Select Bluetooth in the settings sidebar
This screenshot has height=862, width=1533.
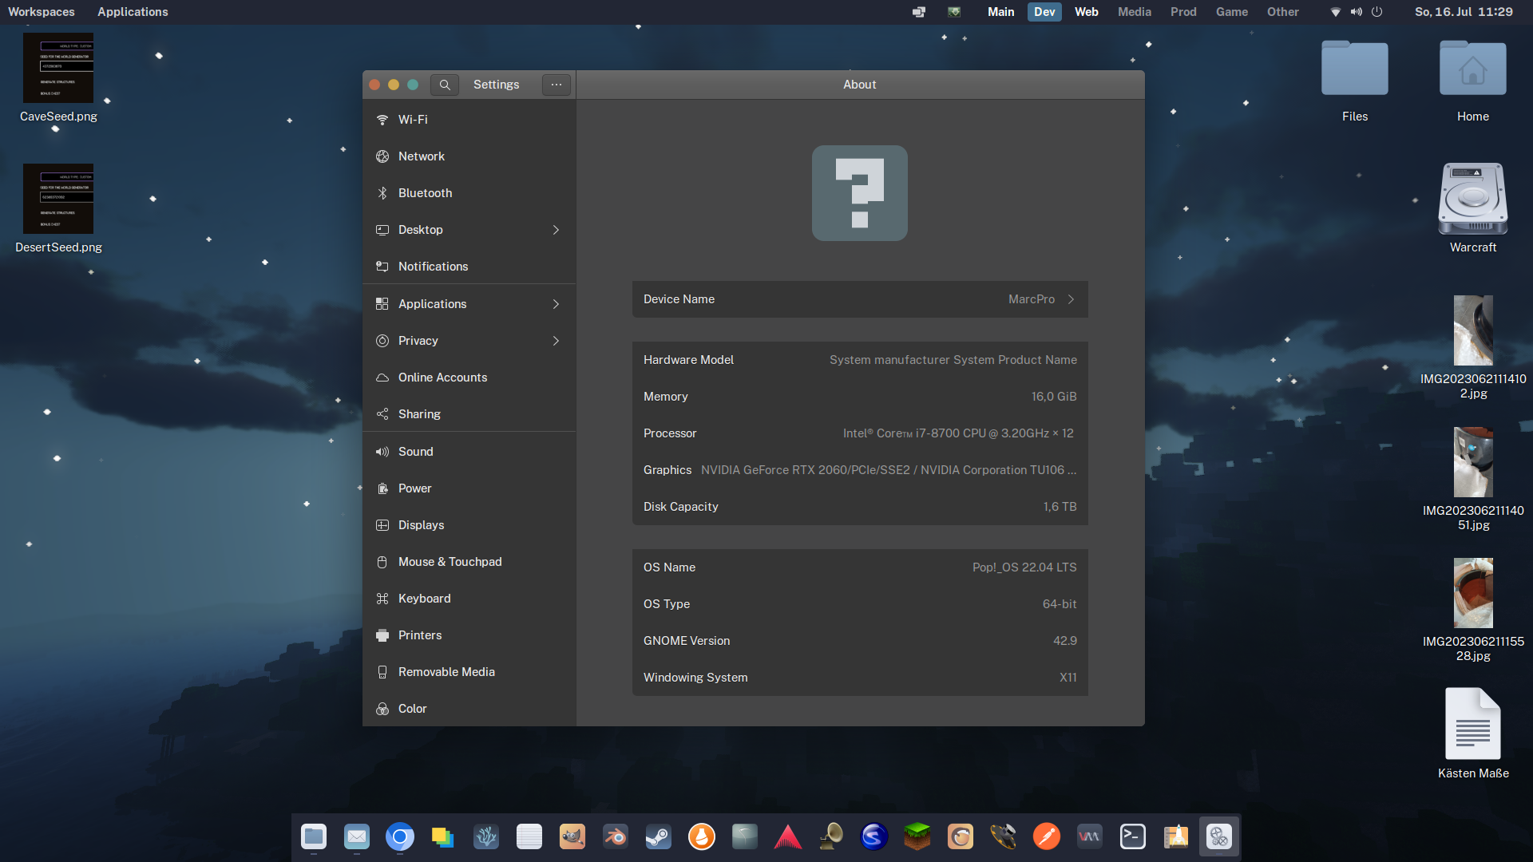(425, 193)
